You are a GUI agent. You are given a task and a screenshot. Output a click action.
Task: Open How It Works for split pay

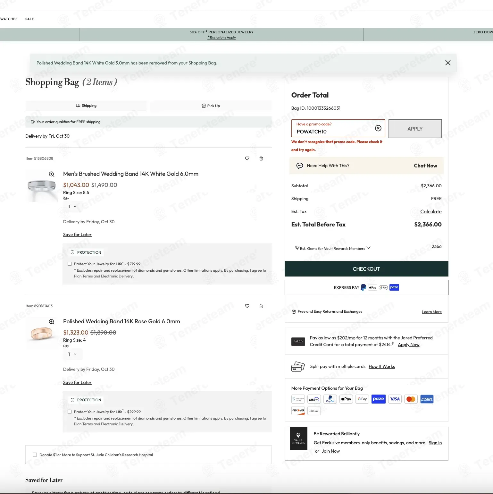382,367
